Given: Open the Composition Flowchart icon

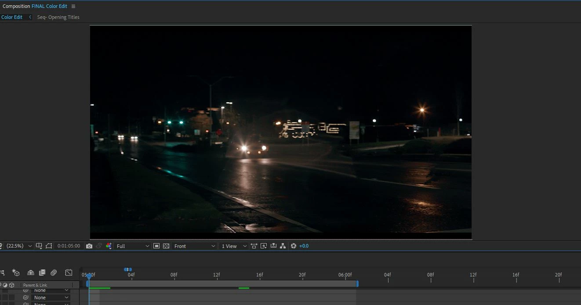Looking at the screenshot, I should tap(283, 246).
